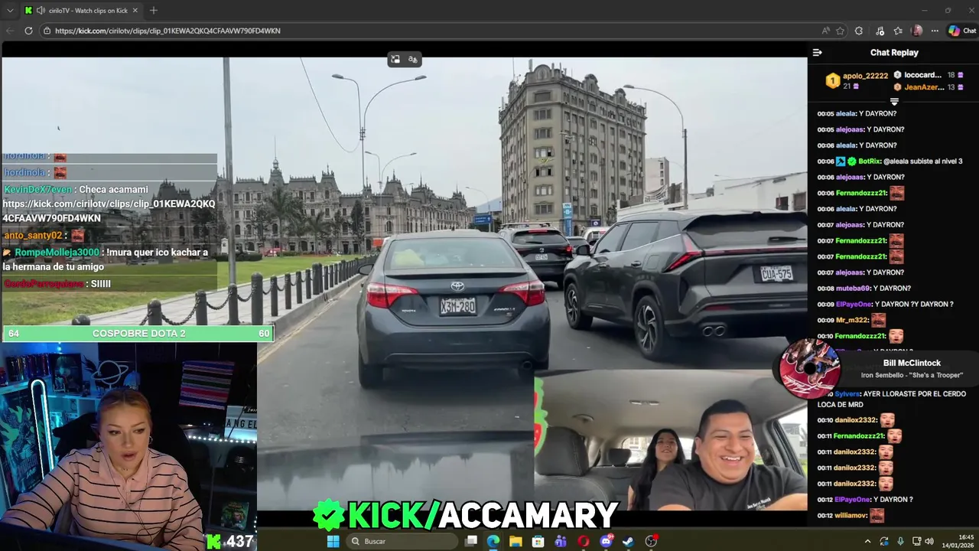The width and height of the screenshot is (979, 551).
Task: Click the Mr_m322 username in chat
Action: (851, 321)
